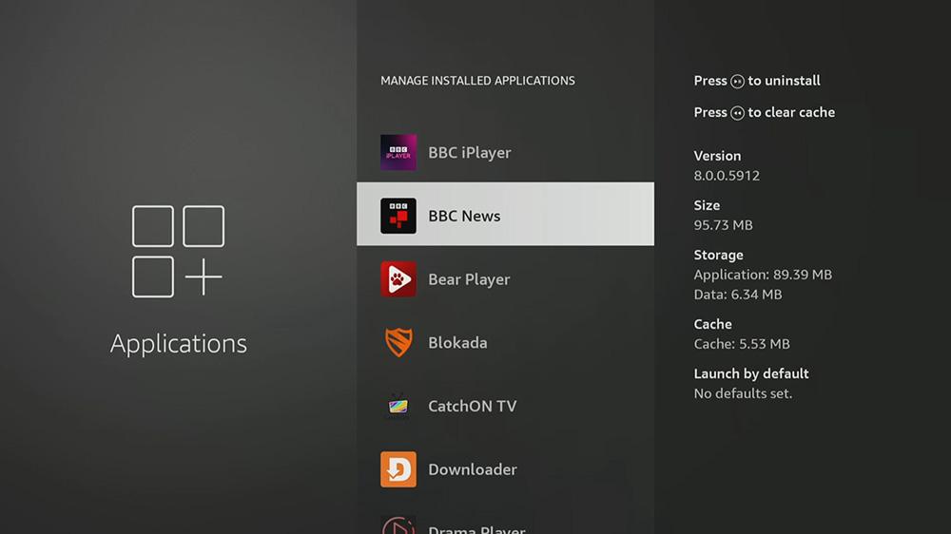Click the Bear Player paw icon

click(x=398, y=278)
